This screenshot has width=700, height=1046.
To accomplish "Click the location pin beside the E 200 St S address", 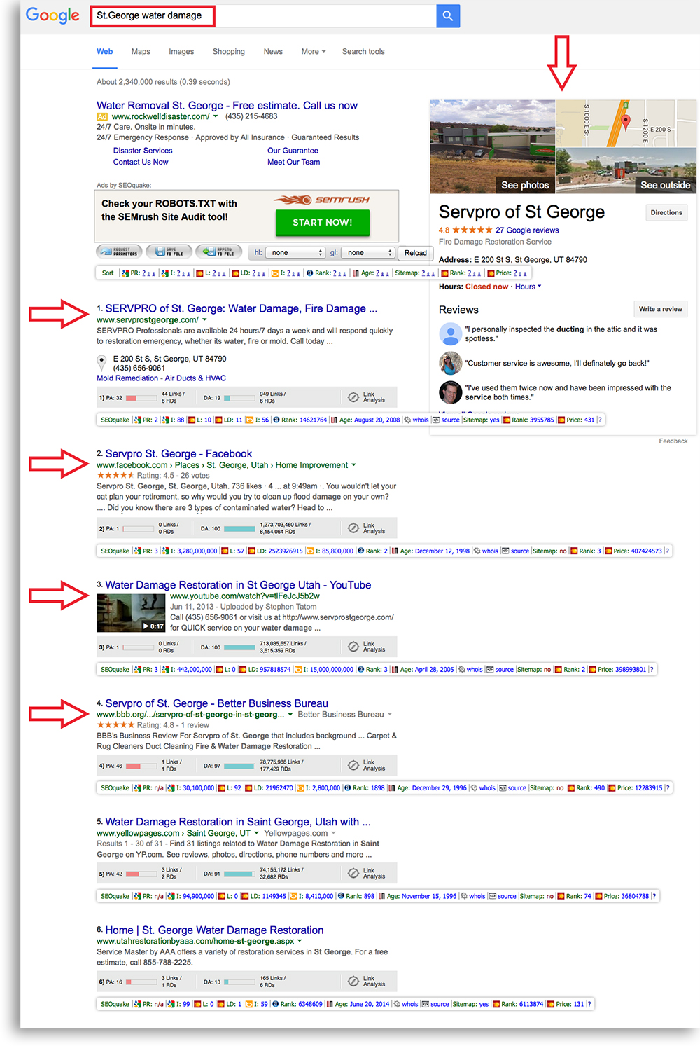I will coord(102,362).
